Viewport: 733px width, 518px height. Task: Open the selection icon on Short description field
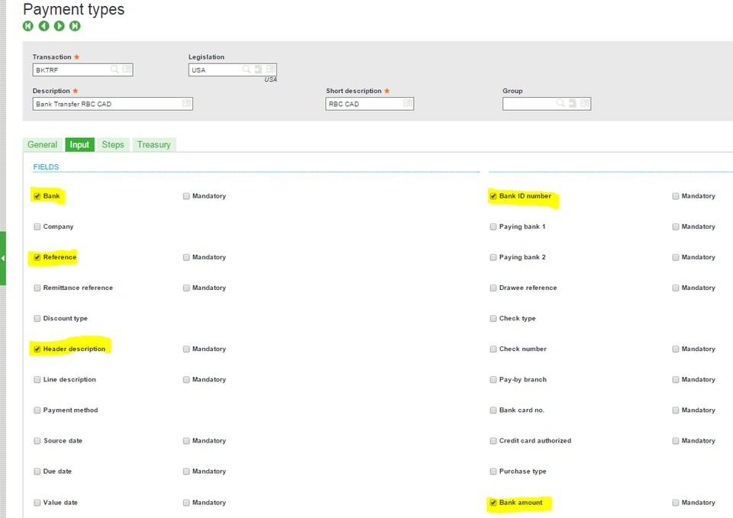point(406,103)
